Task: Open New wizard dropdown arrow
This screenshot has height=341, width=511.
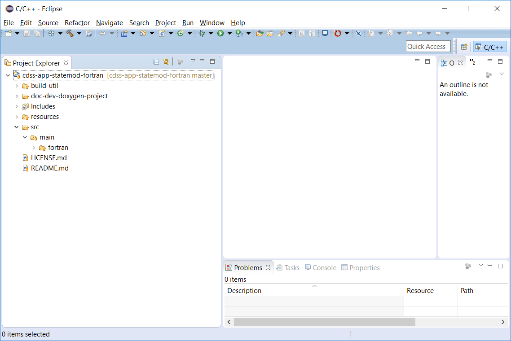Action: (17, 33)
